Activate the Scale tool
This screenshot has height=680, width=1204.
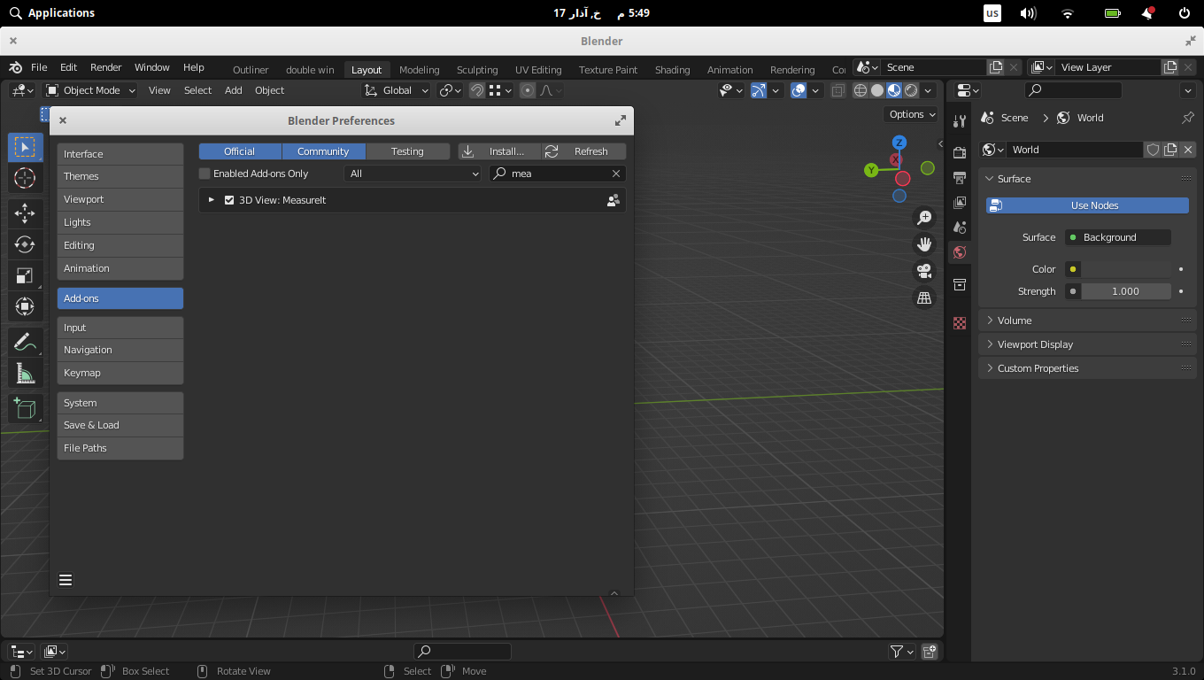25,275
